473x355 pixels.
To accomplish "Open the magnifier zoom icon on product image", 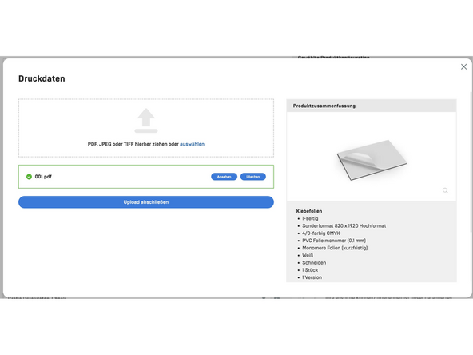I will click(x=445, y=190).
